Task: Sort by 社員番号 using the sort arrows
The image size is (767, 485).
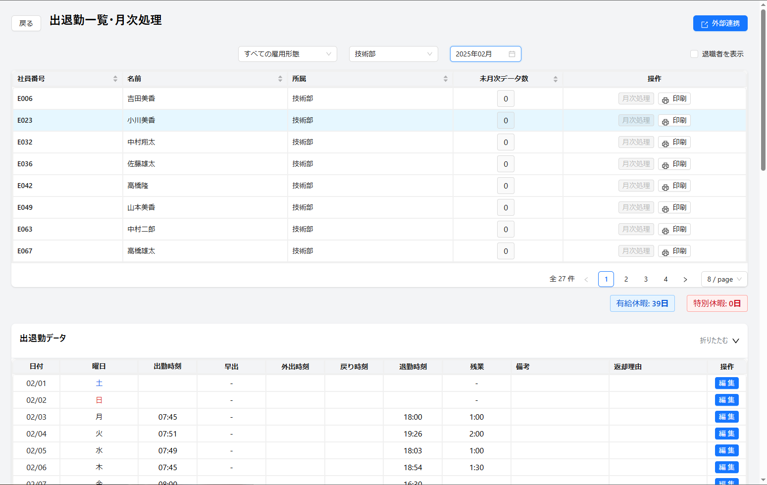Action: pyautogui.click(x=115, y=79)
